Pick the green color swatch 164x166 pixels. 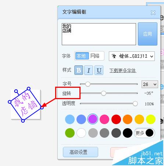click(x=70, y=133)
